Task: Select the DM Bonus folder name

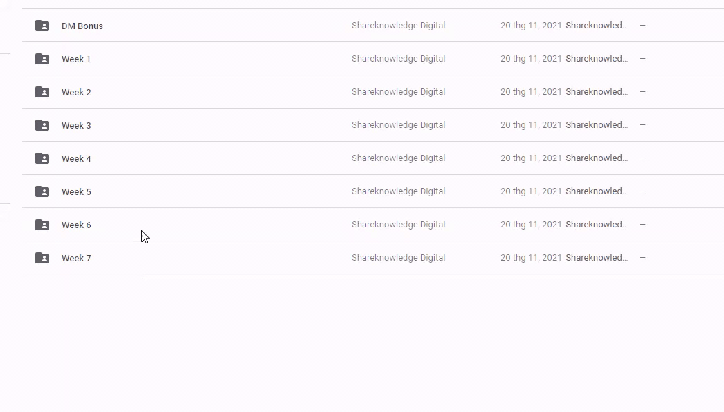Action: (82, 26)
